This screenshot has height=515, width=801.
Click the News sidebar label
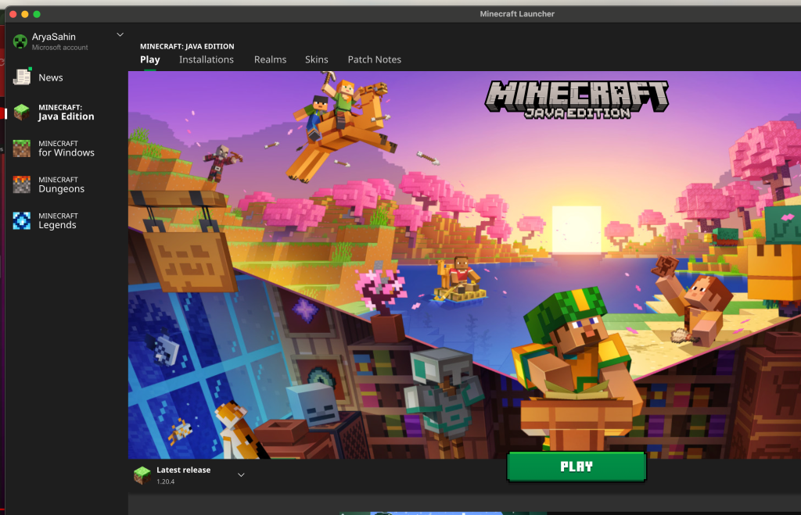point(51,77)
